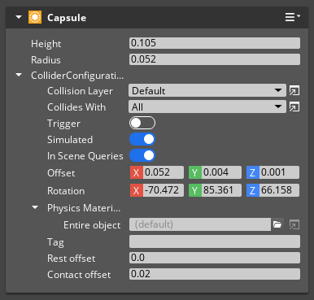Click the orange Capsule component icon
314x300 pixels.
pos(35,17)
